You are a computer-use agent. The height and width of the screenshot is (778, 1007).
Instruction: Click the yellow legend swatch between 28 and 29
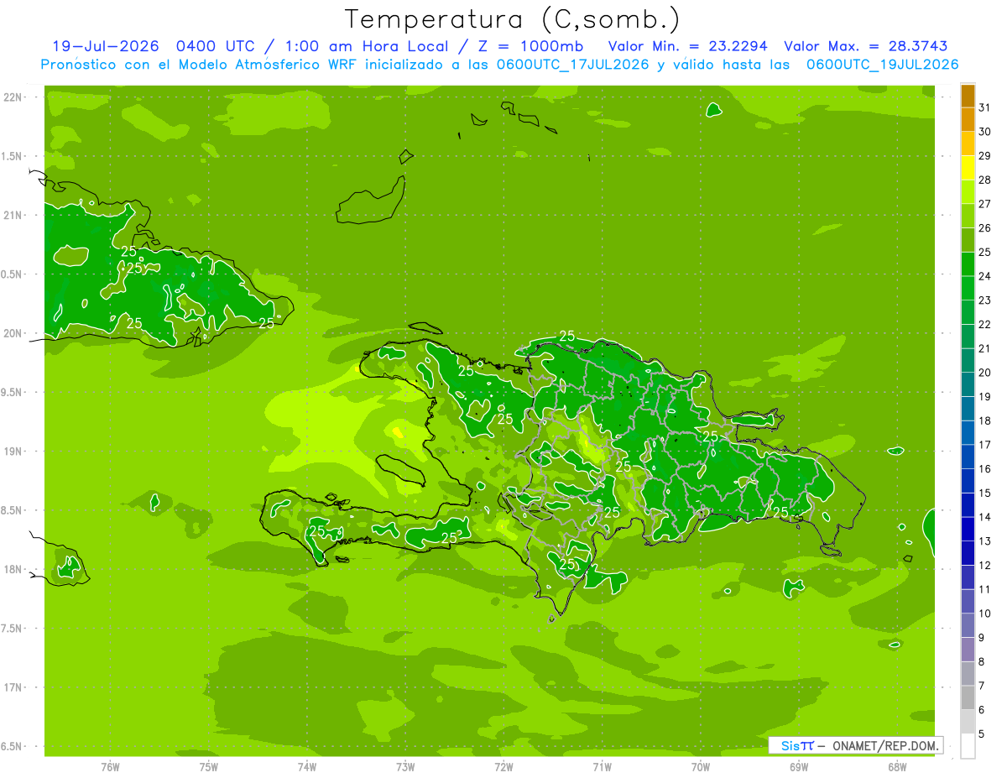coord(968,167)
